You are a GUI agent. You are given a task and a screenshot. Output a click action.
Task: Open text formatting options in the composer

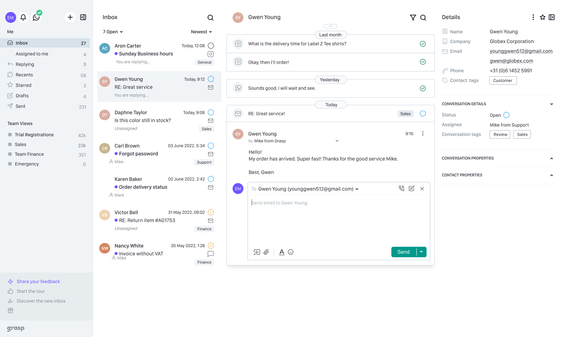(x=282, y=252)
